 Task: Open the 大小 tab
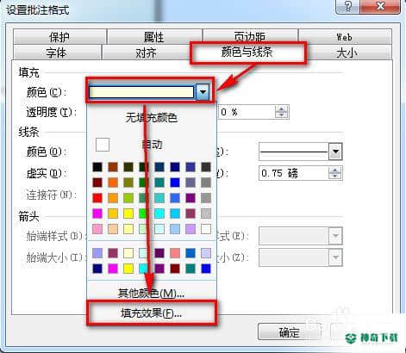[x=347, y=53]
